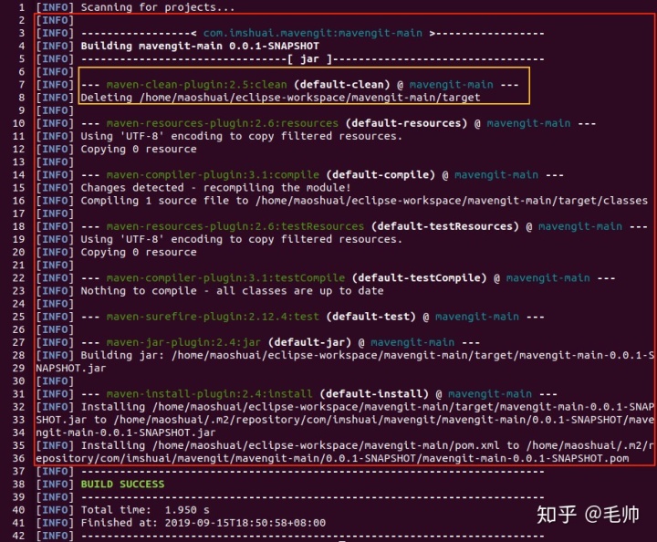Viewport: 657px width, 542px height.
Task: Click the '(default-compile)' execution label
Action: pos(381,175)
